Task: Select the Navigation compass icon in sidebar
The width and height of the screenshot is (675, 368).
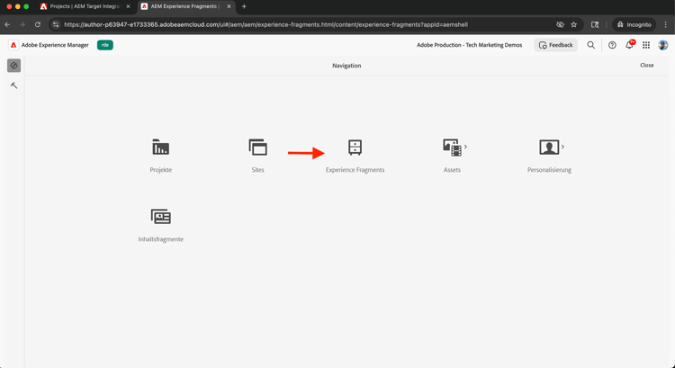Action: (13, 66)
